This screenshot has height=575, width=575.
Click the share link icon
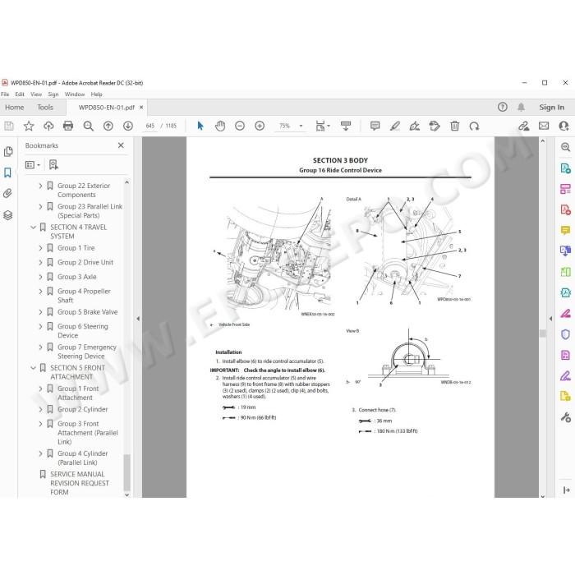524,126
